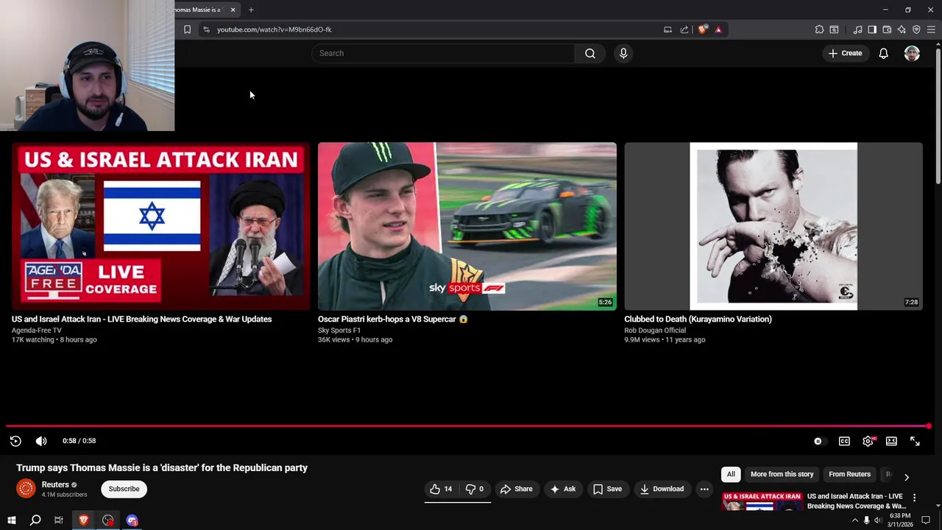Show the next filter chips with the arrow
The width and height of the screenshot is (942, 530).
(x=907, y=477)
